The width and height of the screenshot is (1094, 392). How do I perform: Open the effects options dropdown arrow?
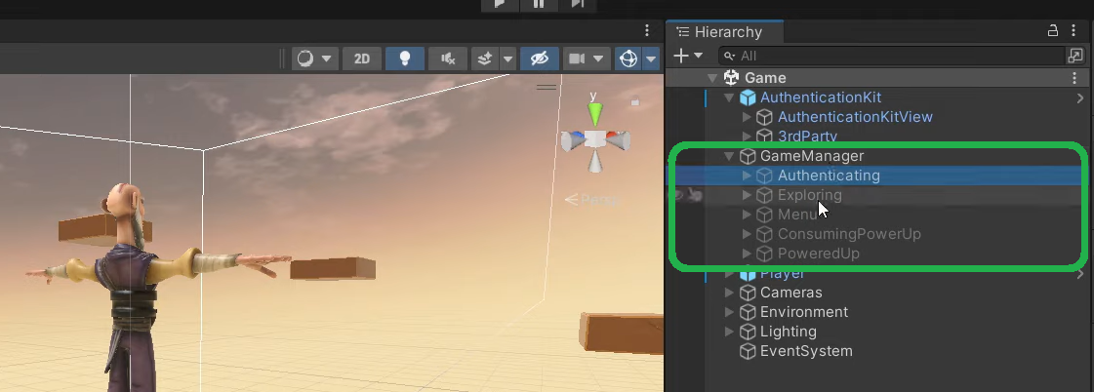click(x=507, y=59)
